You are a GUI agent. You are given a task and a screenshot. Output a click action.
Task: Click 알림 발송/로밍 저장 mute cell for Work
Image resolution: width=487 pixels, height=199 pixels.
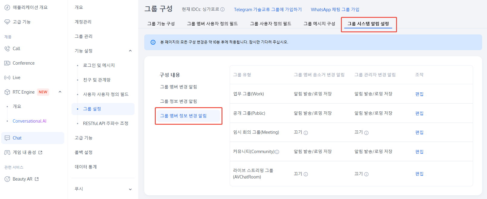point(313,94)
